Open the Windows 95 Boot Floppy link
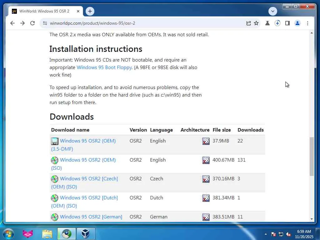Screen dimensions: 320x240 point(104,67)
